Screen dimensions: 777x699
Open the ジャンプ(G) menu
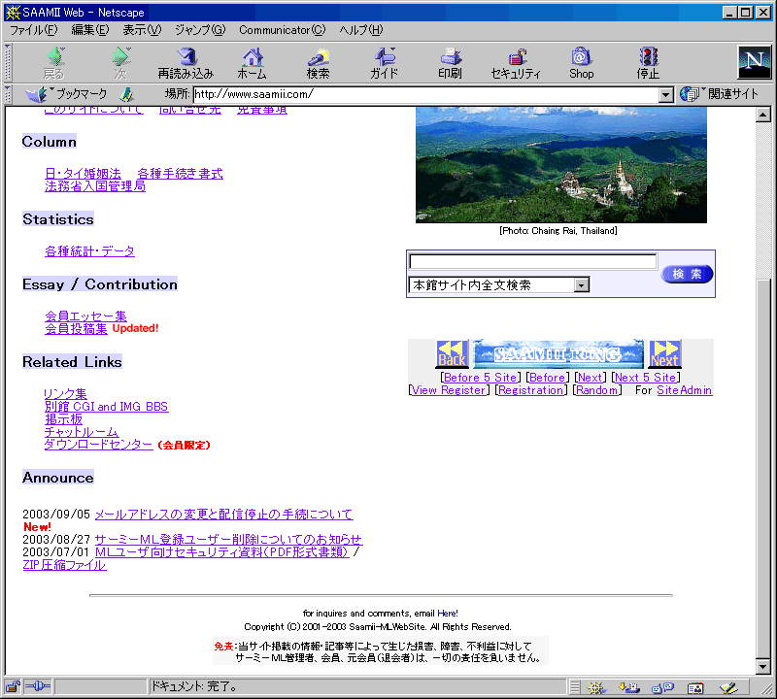[200, 30]
